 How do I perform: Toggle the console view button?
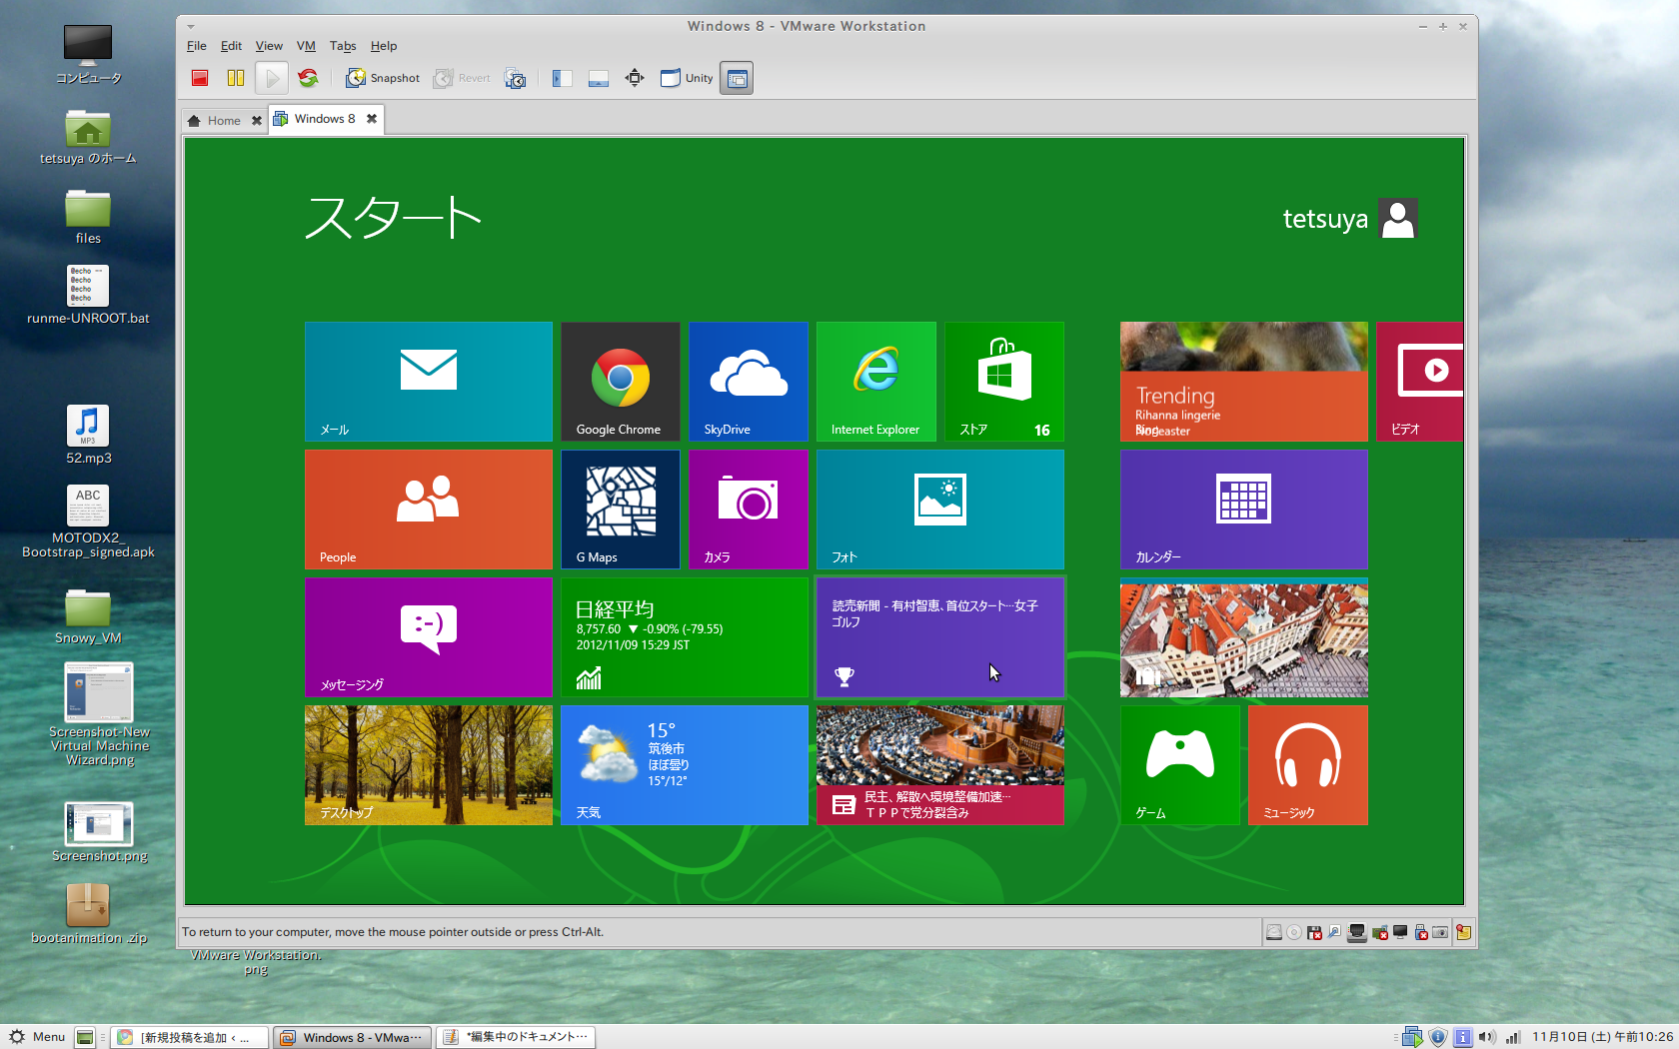[x=738, y=78]
